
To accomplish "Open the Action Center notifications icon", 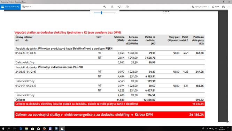I will point(228,129).
